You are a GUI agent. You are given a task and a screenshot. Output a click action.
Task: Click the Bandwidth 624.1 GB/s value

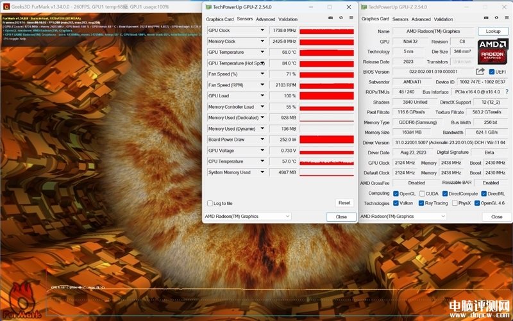coord(487,133)
